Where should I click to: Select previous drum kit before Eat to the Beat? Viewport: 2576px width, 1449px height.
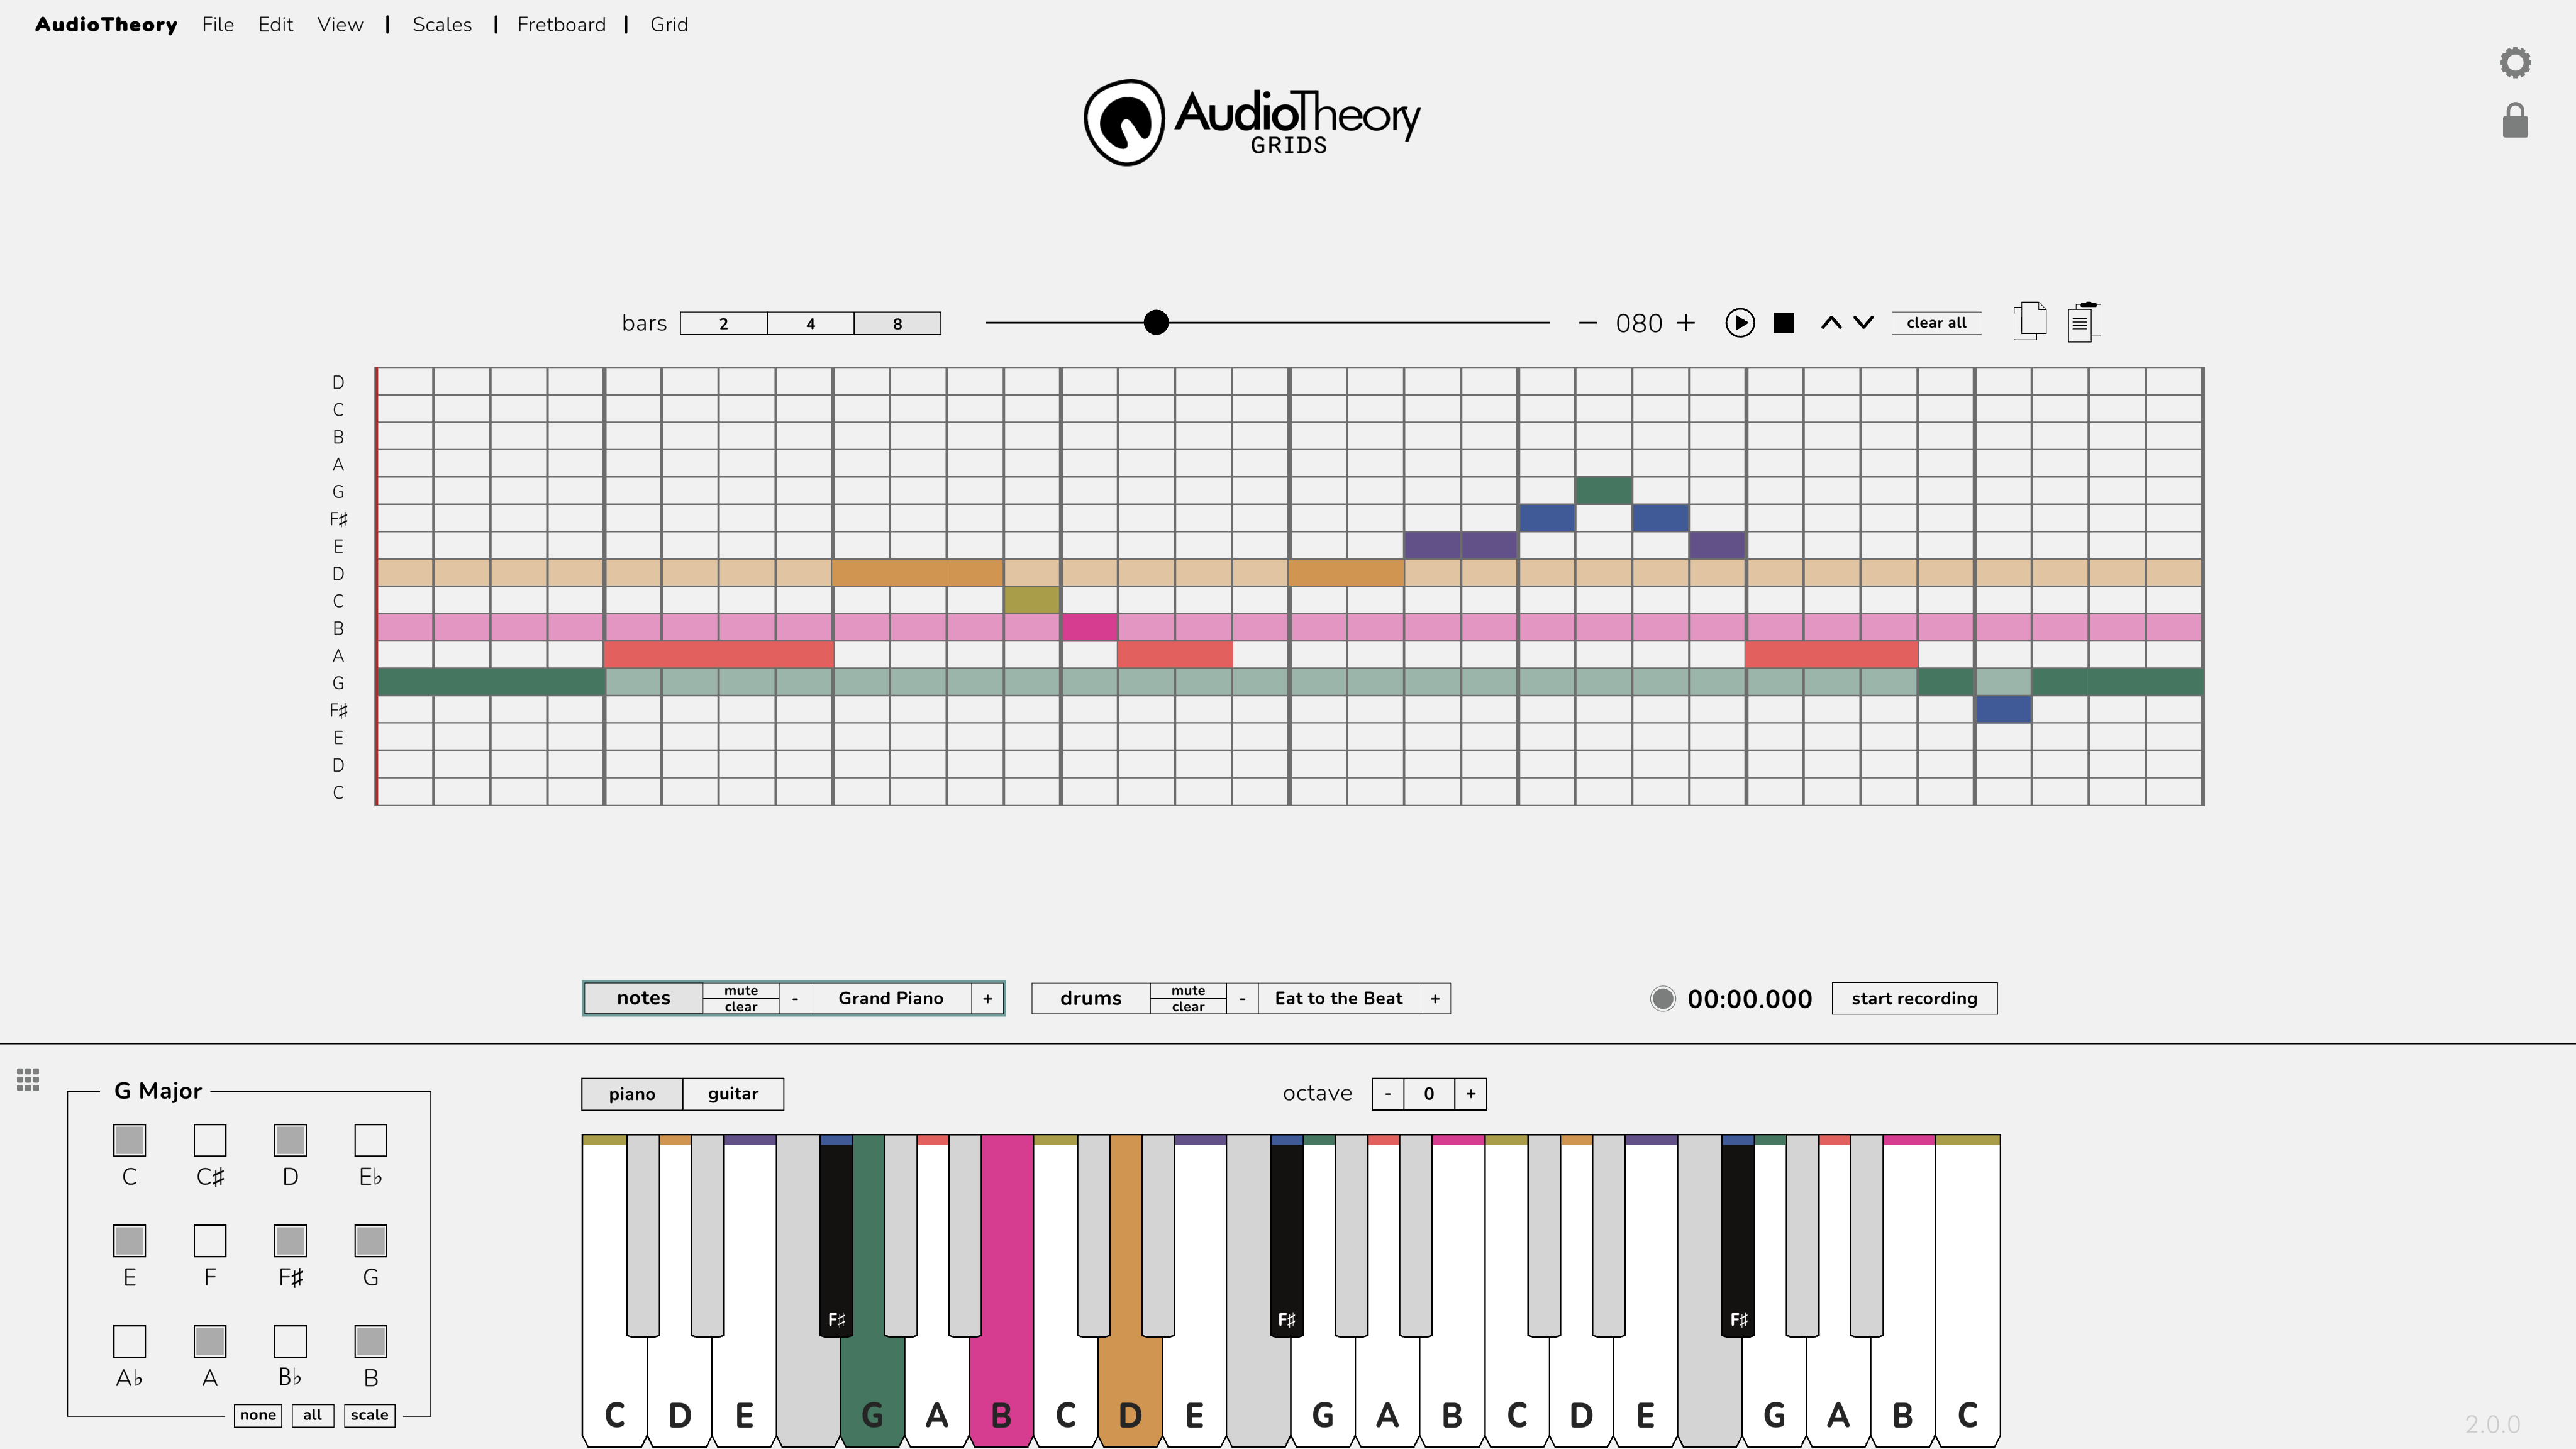pyautogui.click(x=1242, y=998)
